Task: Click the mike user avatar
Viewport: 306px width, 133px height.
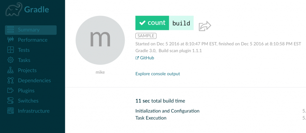Action: tap(100, 40)
